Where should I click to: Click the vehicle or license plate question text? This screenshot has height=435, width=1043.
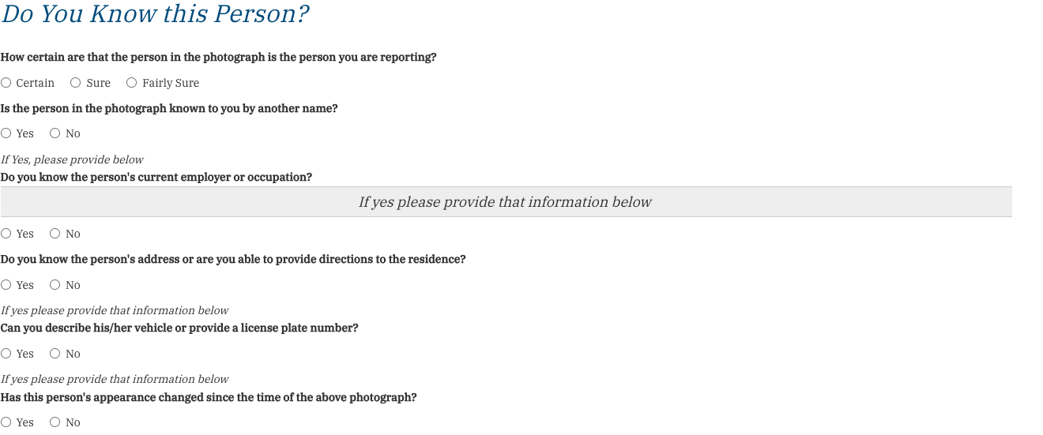tap(179, 328)
